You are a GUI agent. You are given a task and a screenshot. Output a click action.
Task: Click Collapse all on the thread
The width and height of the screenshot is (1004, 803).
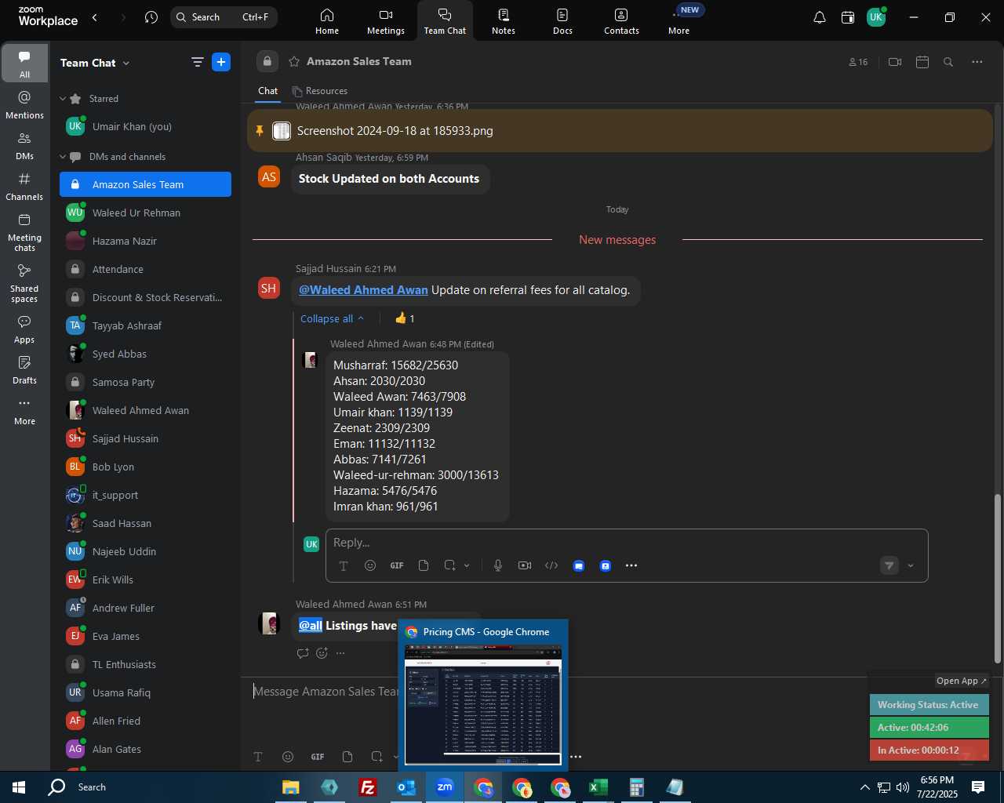pos(333,318)
